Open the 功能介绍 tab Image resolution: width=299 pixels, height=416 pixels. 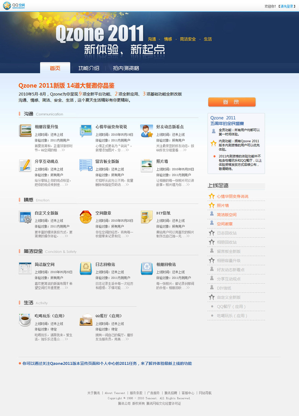(88, 68)
